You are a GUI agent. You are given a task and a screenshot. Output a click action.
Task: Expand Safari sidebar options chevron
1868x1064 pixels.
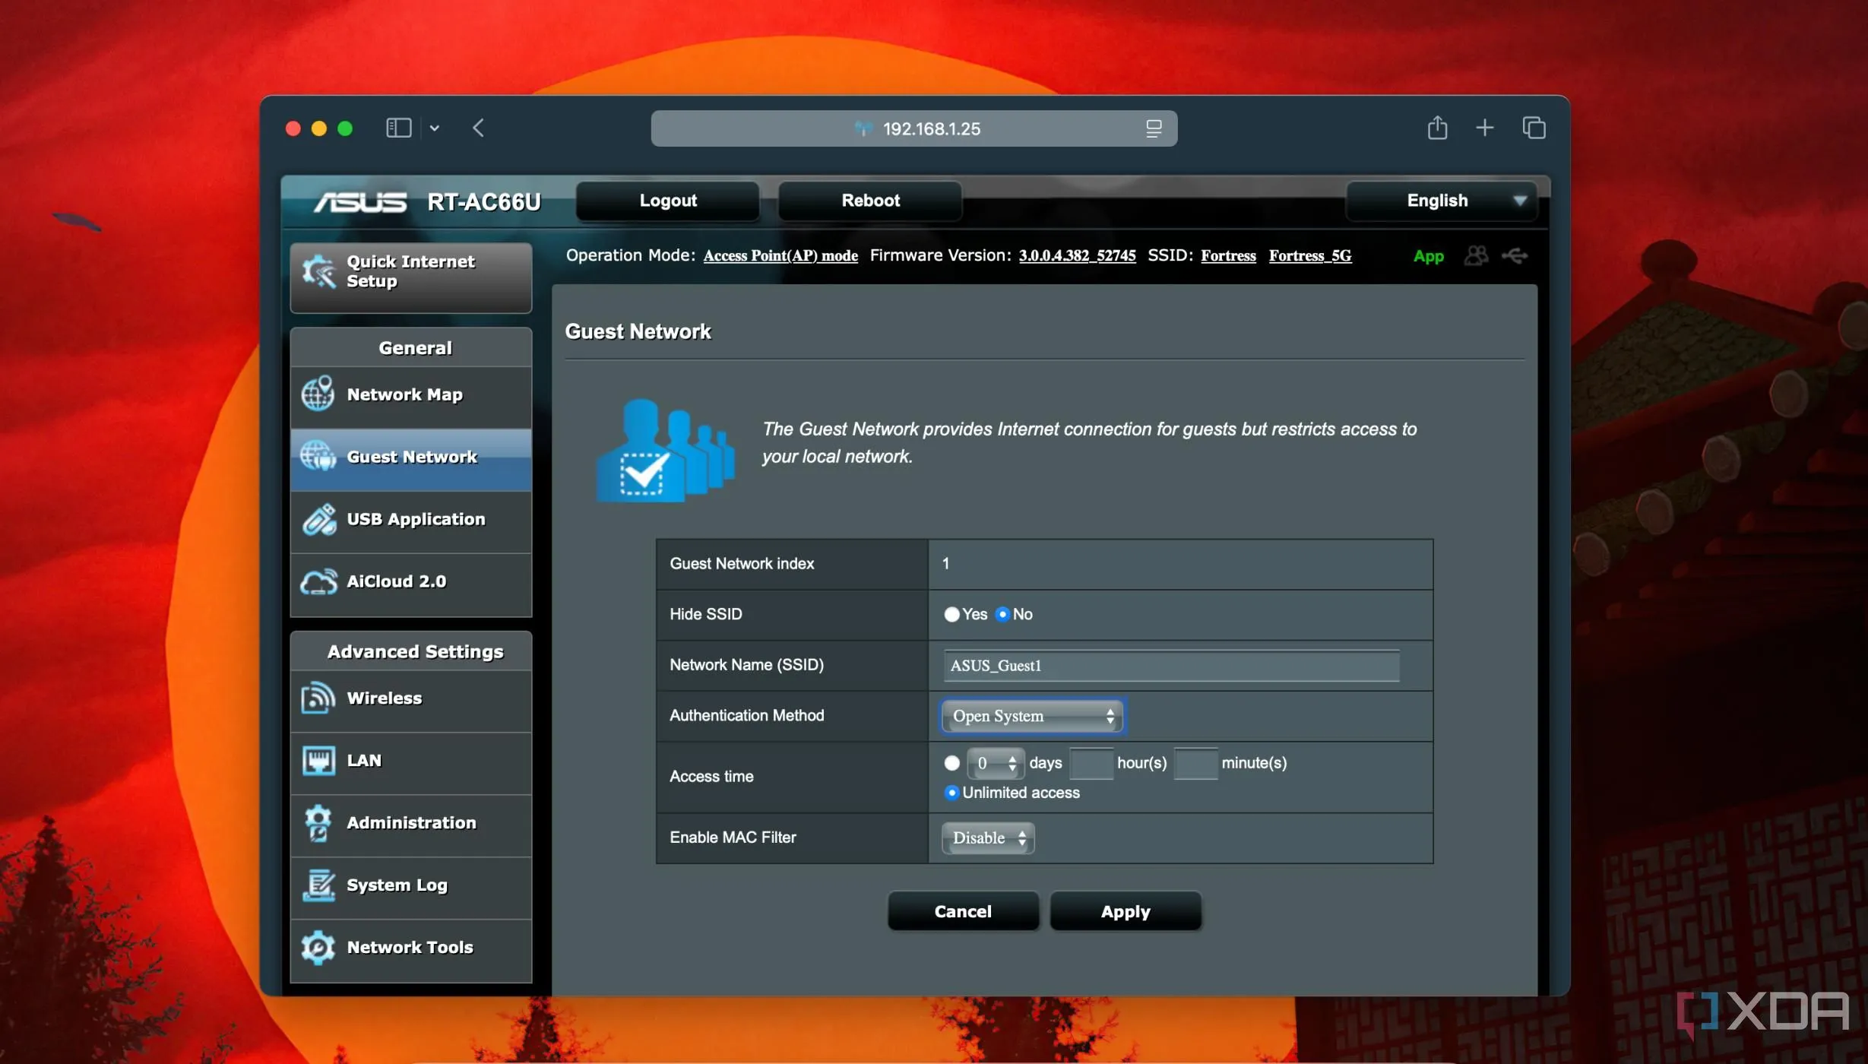coord(435,128)
